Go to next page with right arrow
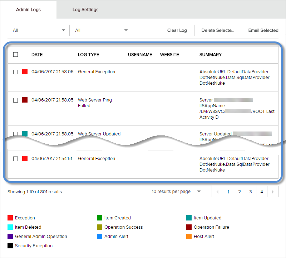The height and width of the screenshot is (258, 286). tap(273, 192)
